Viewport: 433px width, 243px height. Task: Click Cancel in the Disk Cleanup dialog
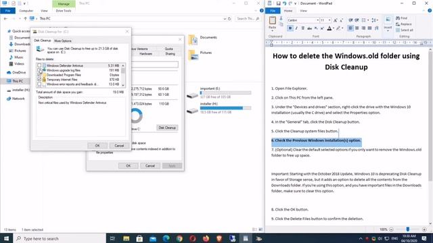(119, 146)
